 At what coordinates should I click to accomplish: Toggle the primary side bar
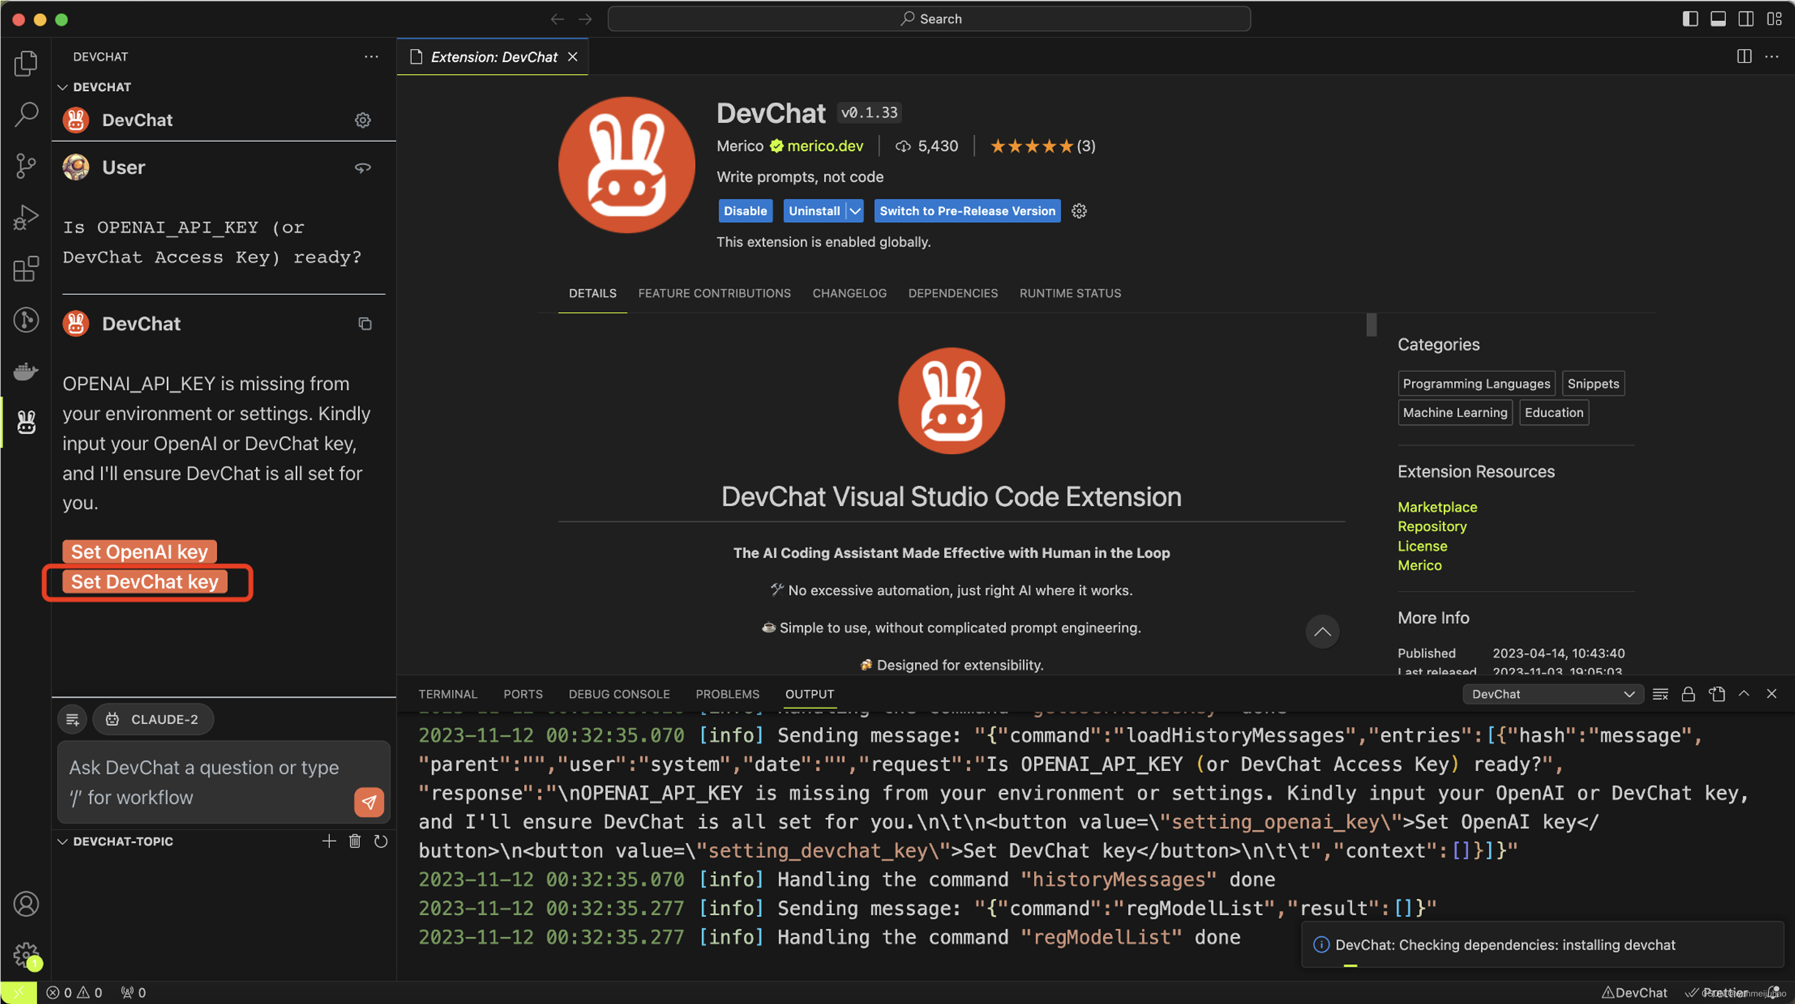[x=1690, y=19]
